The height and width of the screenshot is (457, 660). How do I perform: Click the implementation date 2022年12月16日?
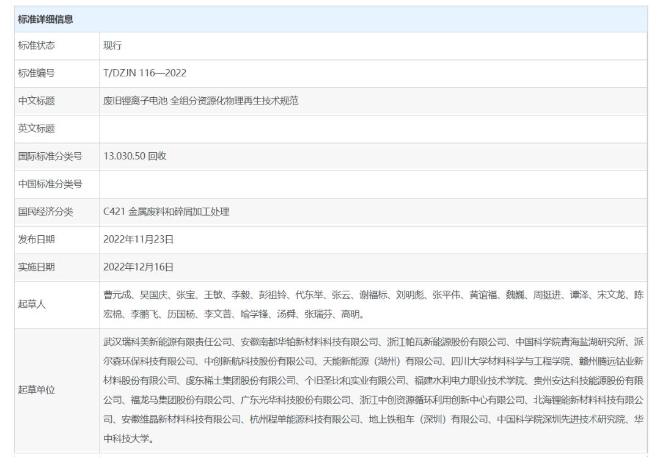[139, 267]
